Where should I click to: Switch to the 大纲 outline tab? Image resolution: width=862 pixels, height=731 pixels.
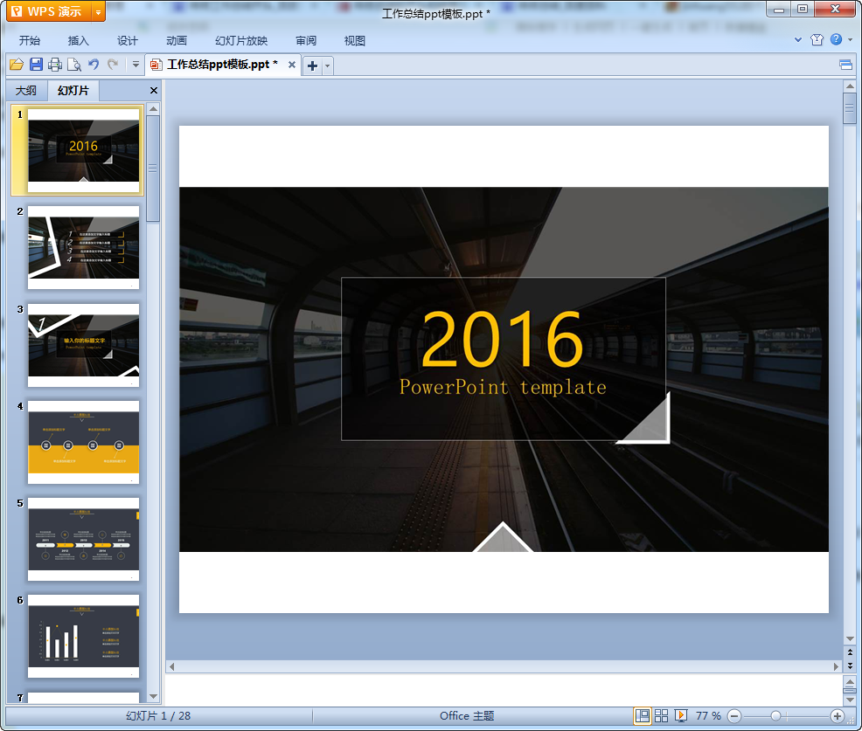26,91
